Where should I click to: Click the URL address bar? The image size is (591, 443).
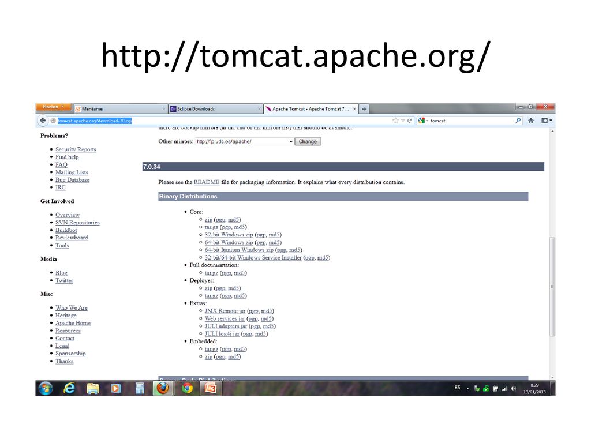point(222,121)
